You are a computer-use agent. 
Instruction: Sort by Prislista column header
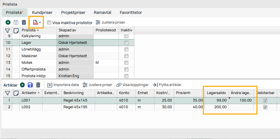tap(29, 30)
